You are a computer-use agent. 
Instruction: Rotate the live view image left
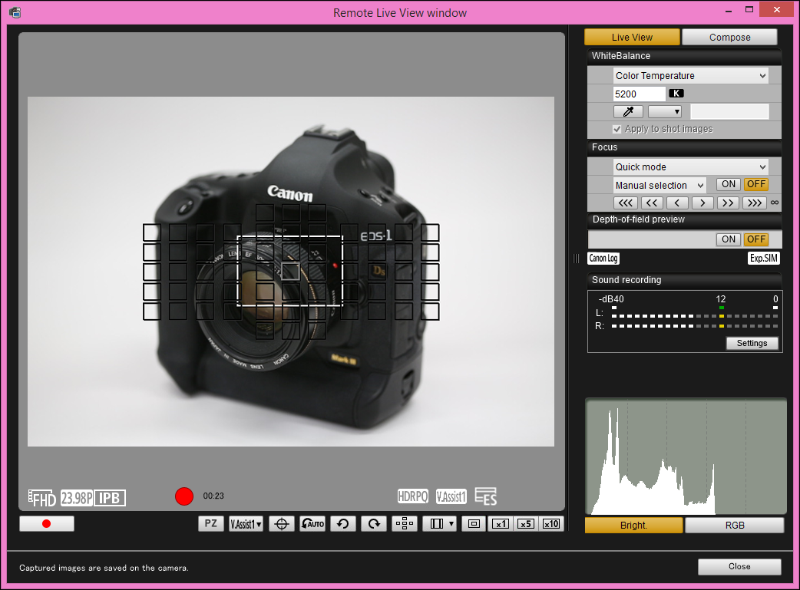[x=343, y=524]
